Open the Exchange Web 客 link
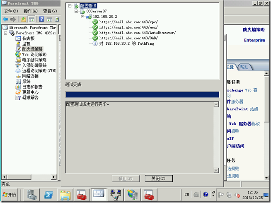The image size is (271, 203). coord(242,90)
